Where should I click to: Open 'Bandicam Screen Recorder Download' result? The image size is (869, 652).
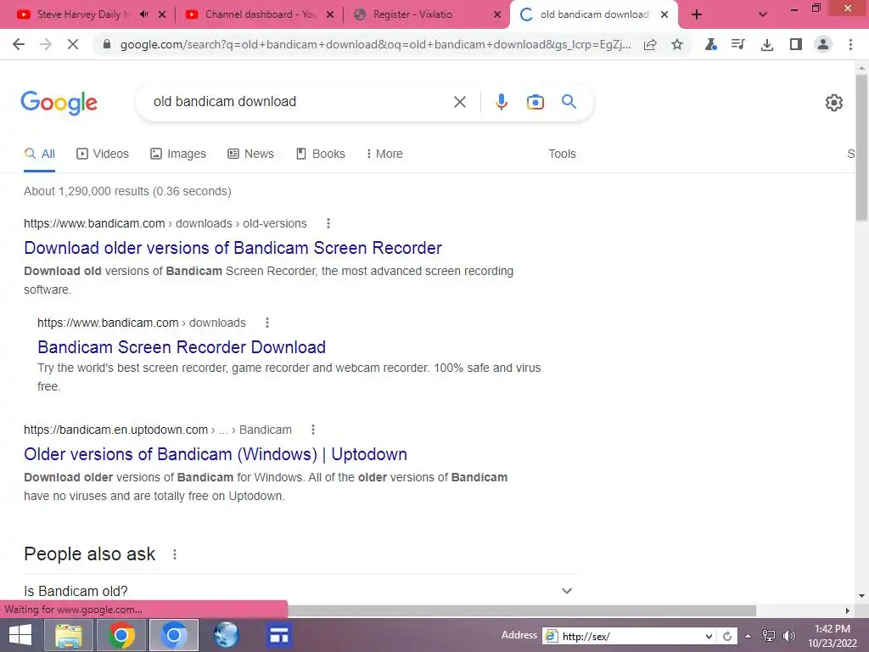point(182,347)
